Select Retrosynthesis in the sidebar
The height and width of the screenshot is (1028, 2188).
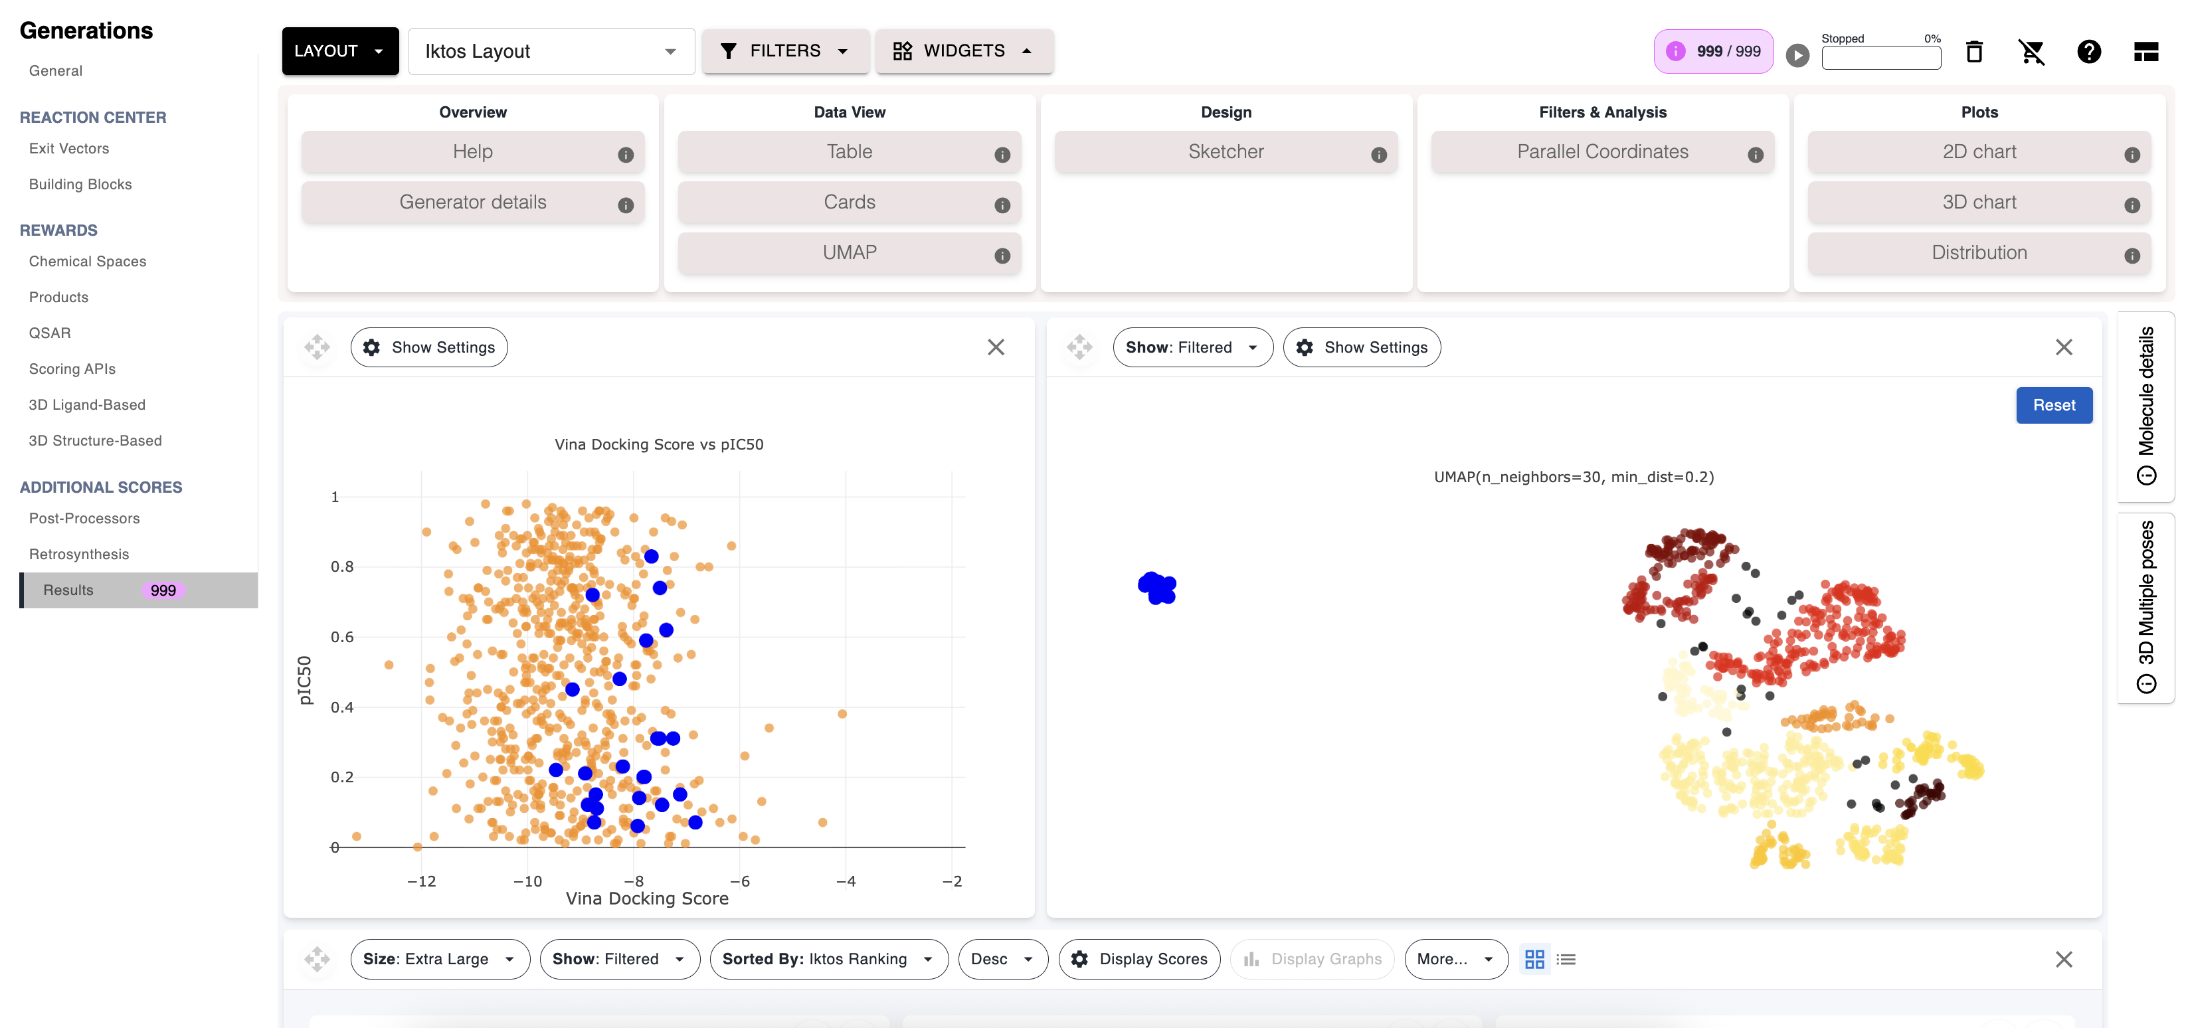pyautogui.click(x=79, y=555)
